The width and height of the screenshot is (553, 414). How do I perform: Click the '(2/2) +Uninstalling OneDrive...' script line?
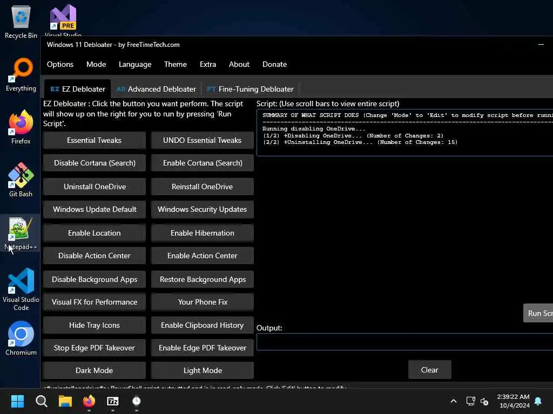coord(360,142)
